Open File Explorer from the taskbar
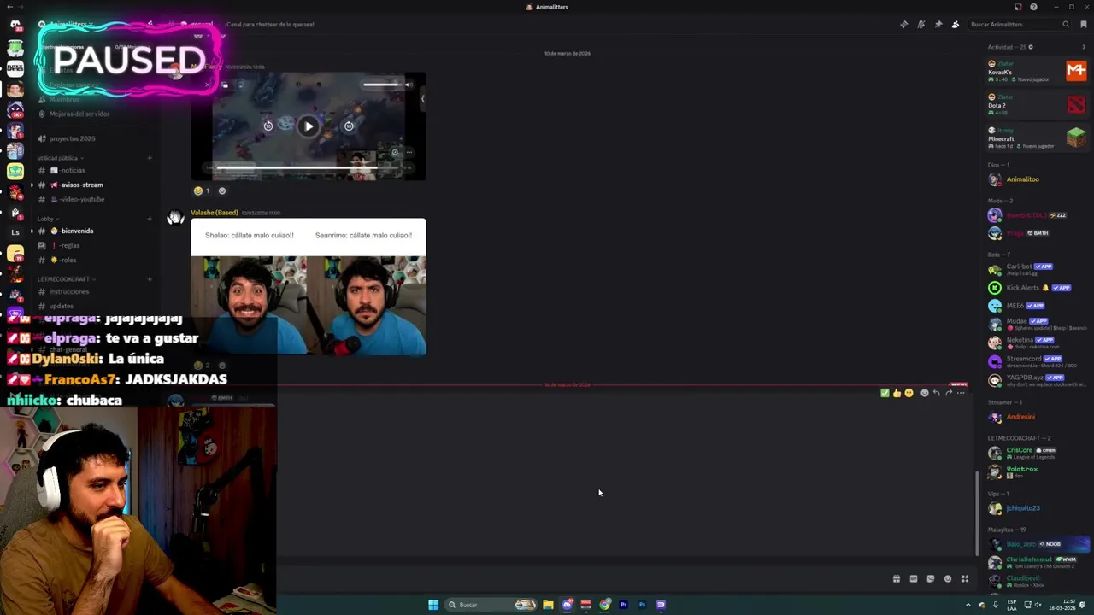1094x615 pixels. (x=548, y=605)
